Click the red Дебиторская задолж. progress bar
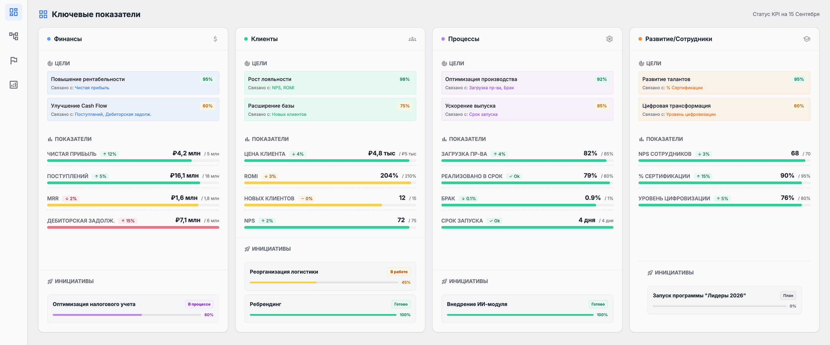The width and height of the screenshot is (830, 345). (133, 227)
